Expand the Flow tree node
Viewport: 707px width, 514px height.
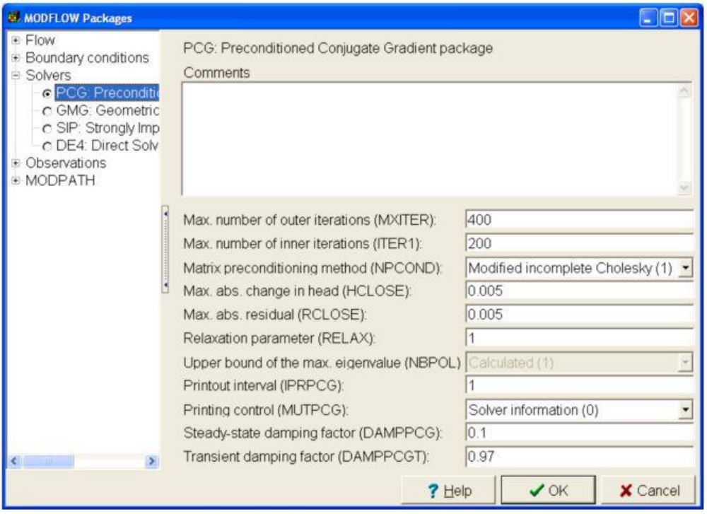[16, 40]
